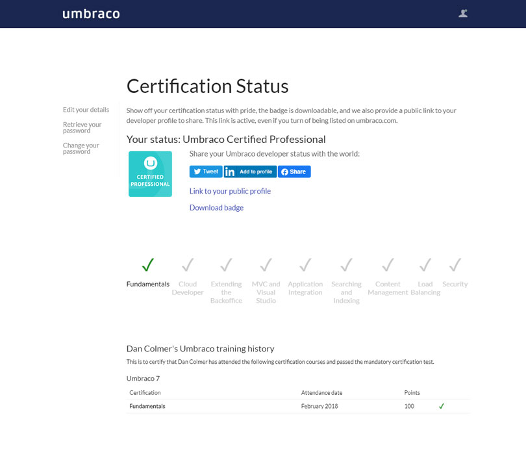
Task: Click the green Fundamentals checkmark
Action: tap(148, 264)
